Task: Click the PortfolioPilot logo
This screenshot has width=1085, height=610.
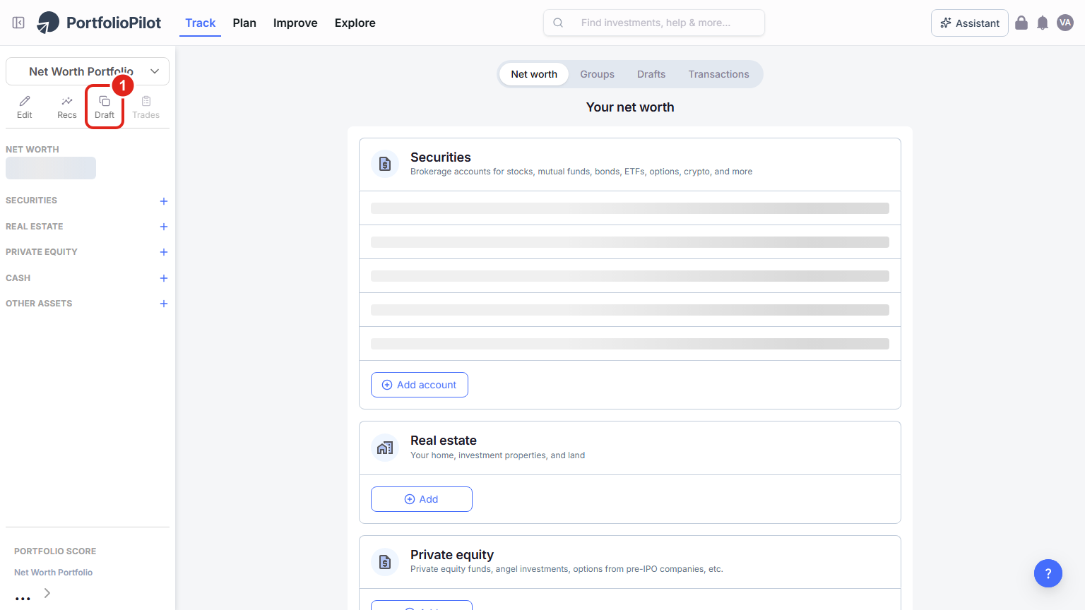Action: 99,23
